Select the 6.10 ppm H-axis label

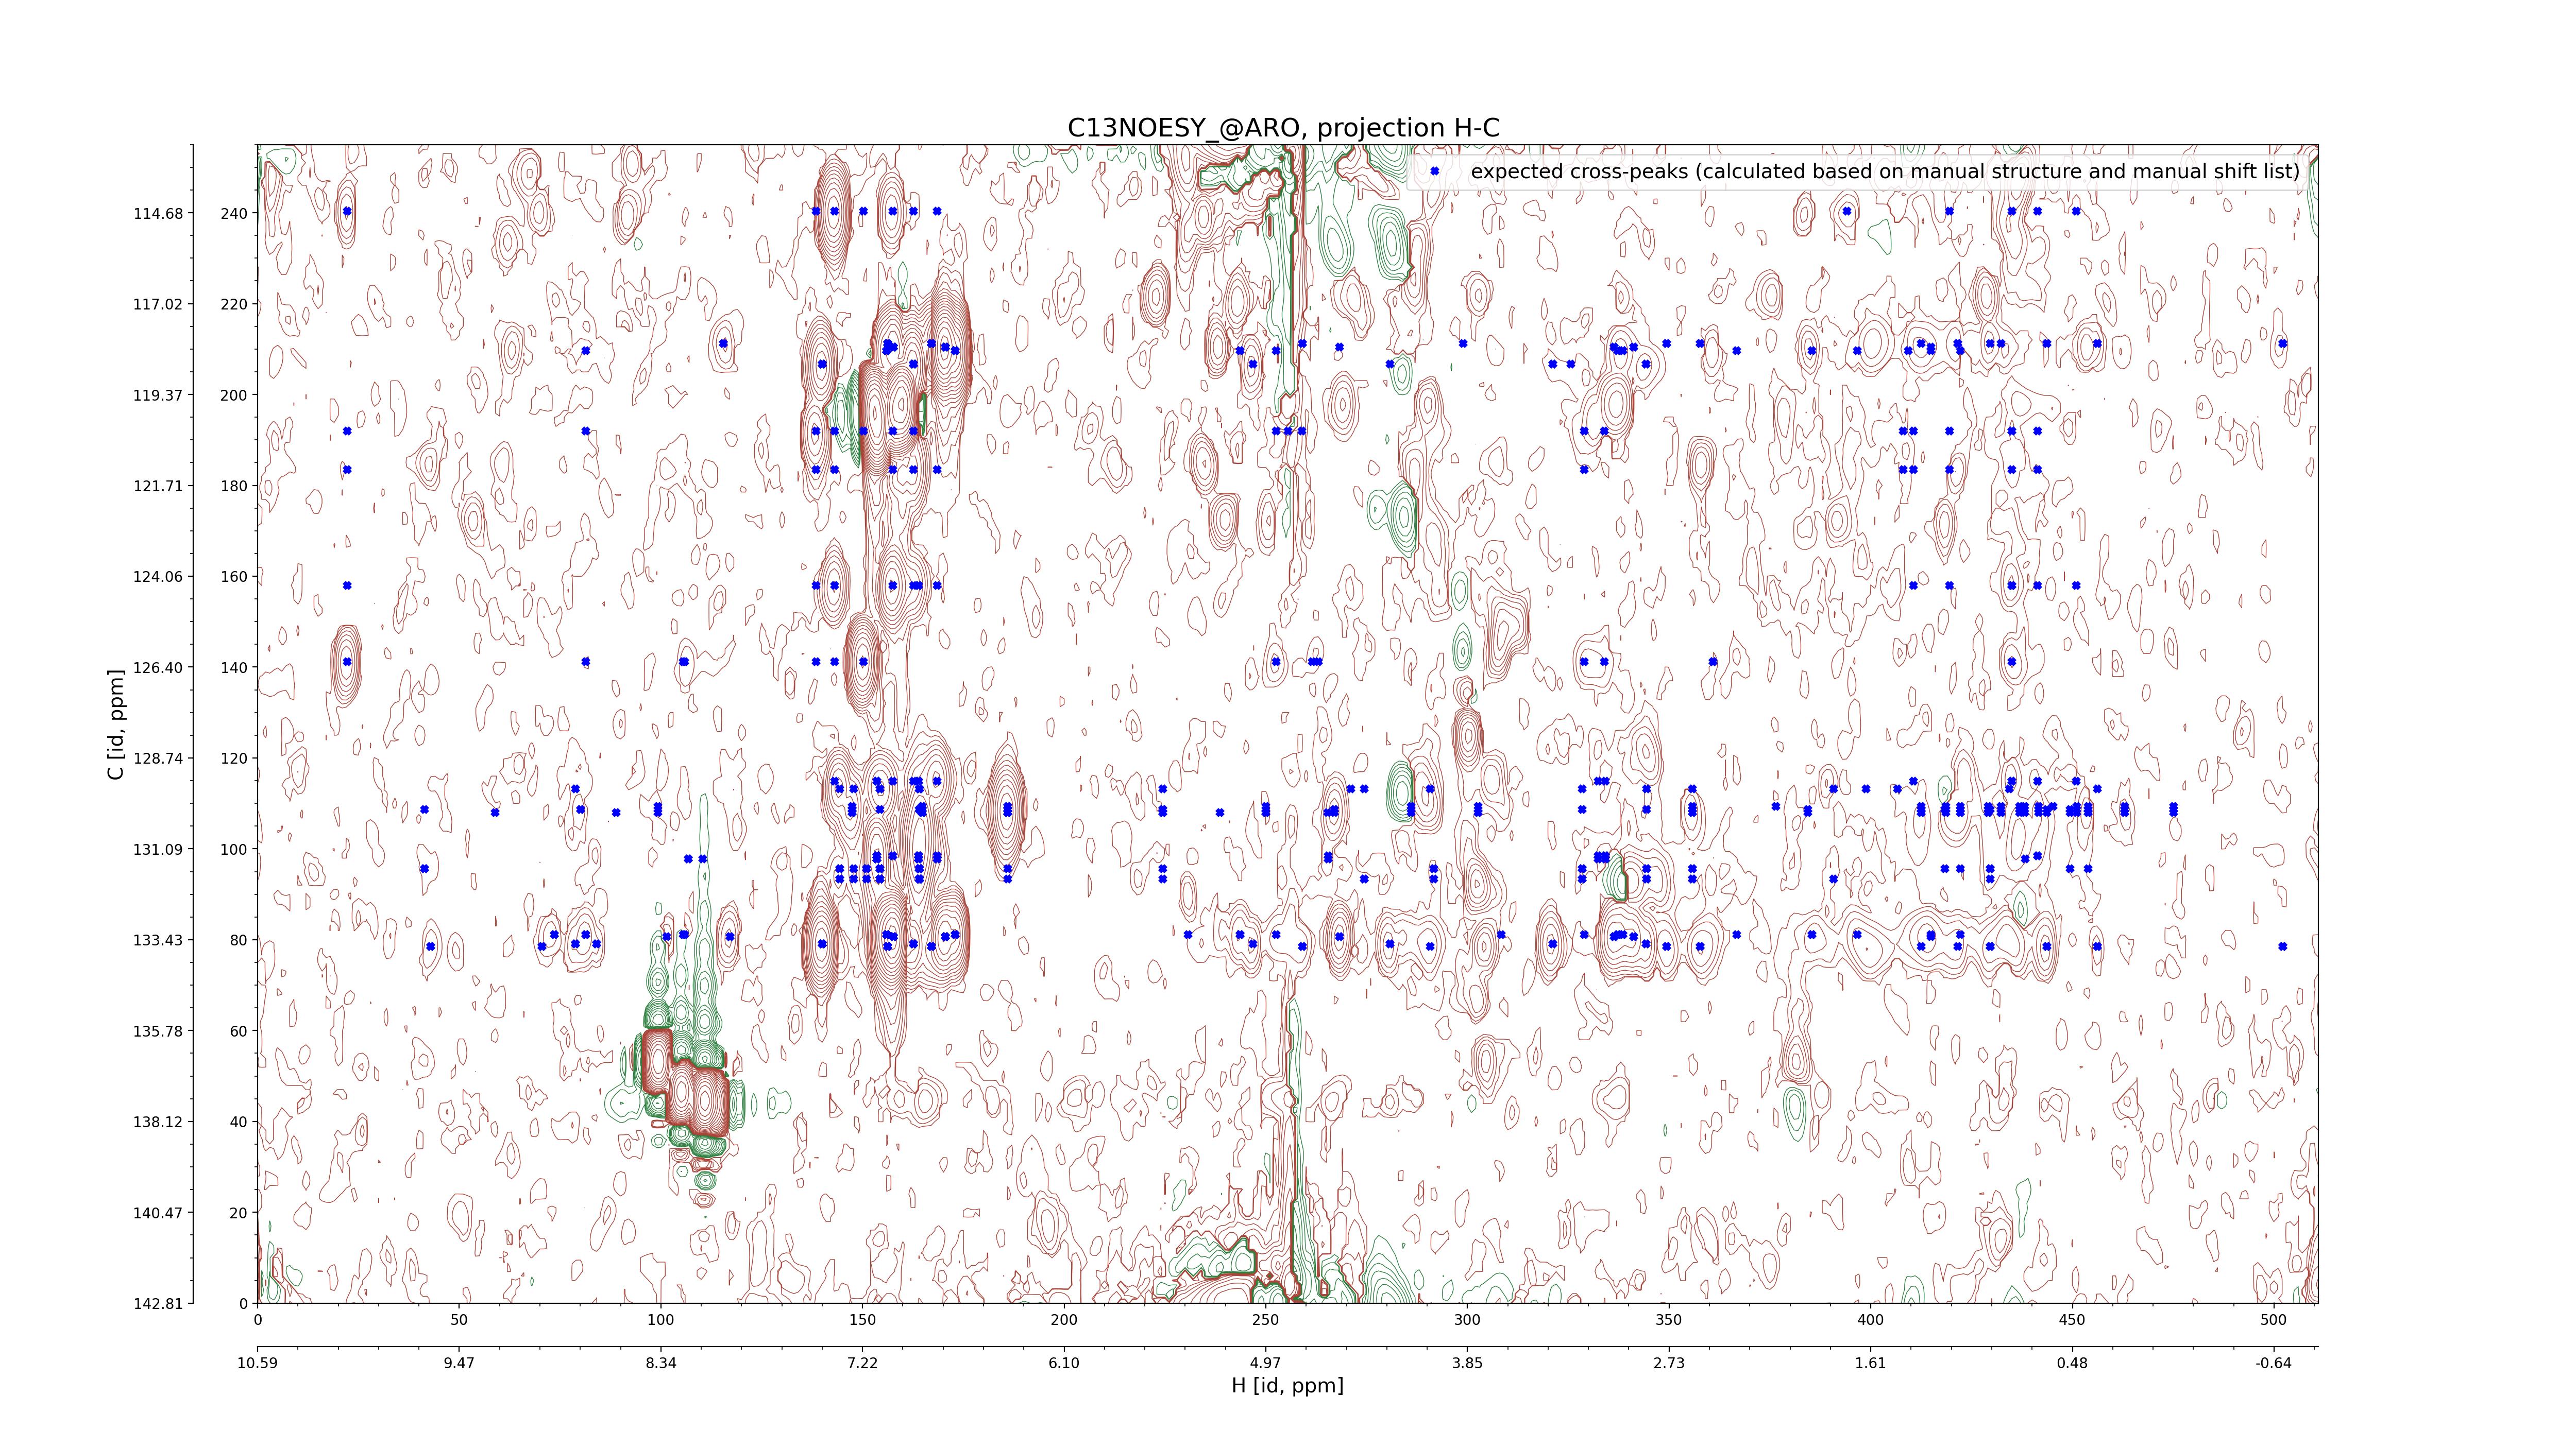pyautogui.click(x=1064, y=1363)
